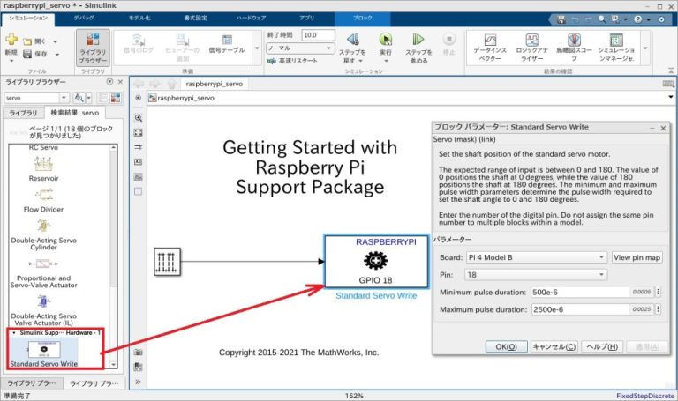
Task: Switch to the モデル化 ribbon tab
Action: pos(139,19)
